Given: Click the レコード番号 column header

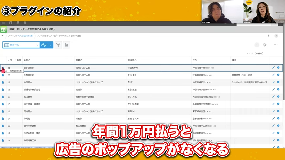Looking at the screenshot, I should coord(14,60).
